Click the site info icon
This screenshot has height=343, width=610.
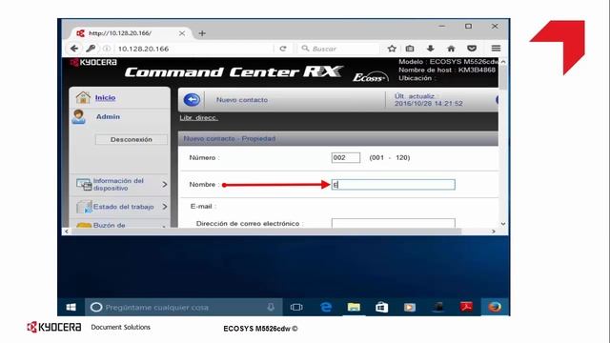(x=106, y=49)
